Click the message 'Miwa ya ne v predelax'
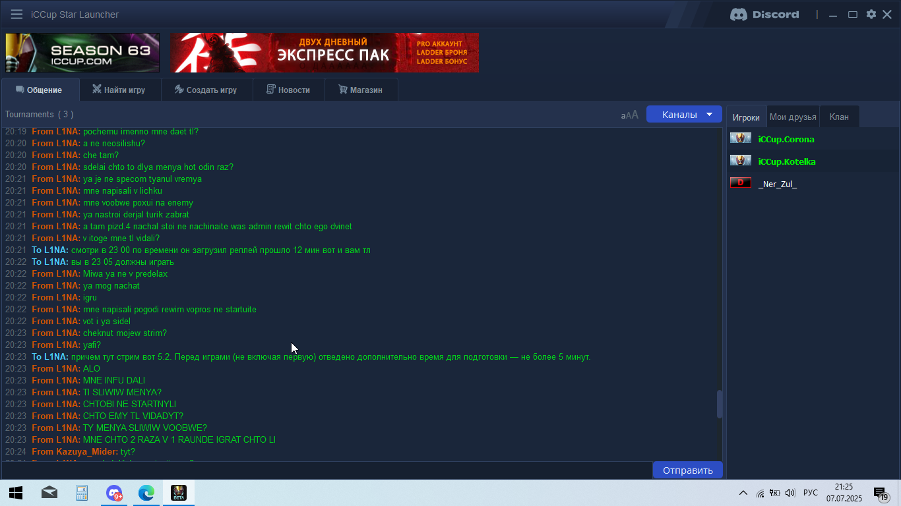The image size is (901, 506). (125, 274)
